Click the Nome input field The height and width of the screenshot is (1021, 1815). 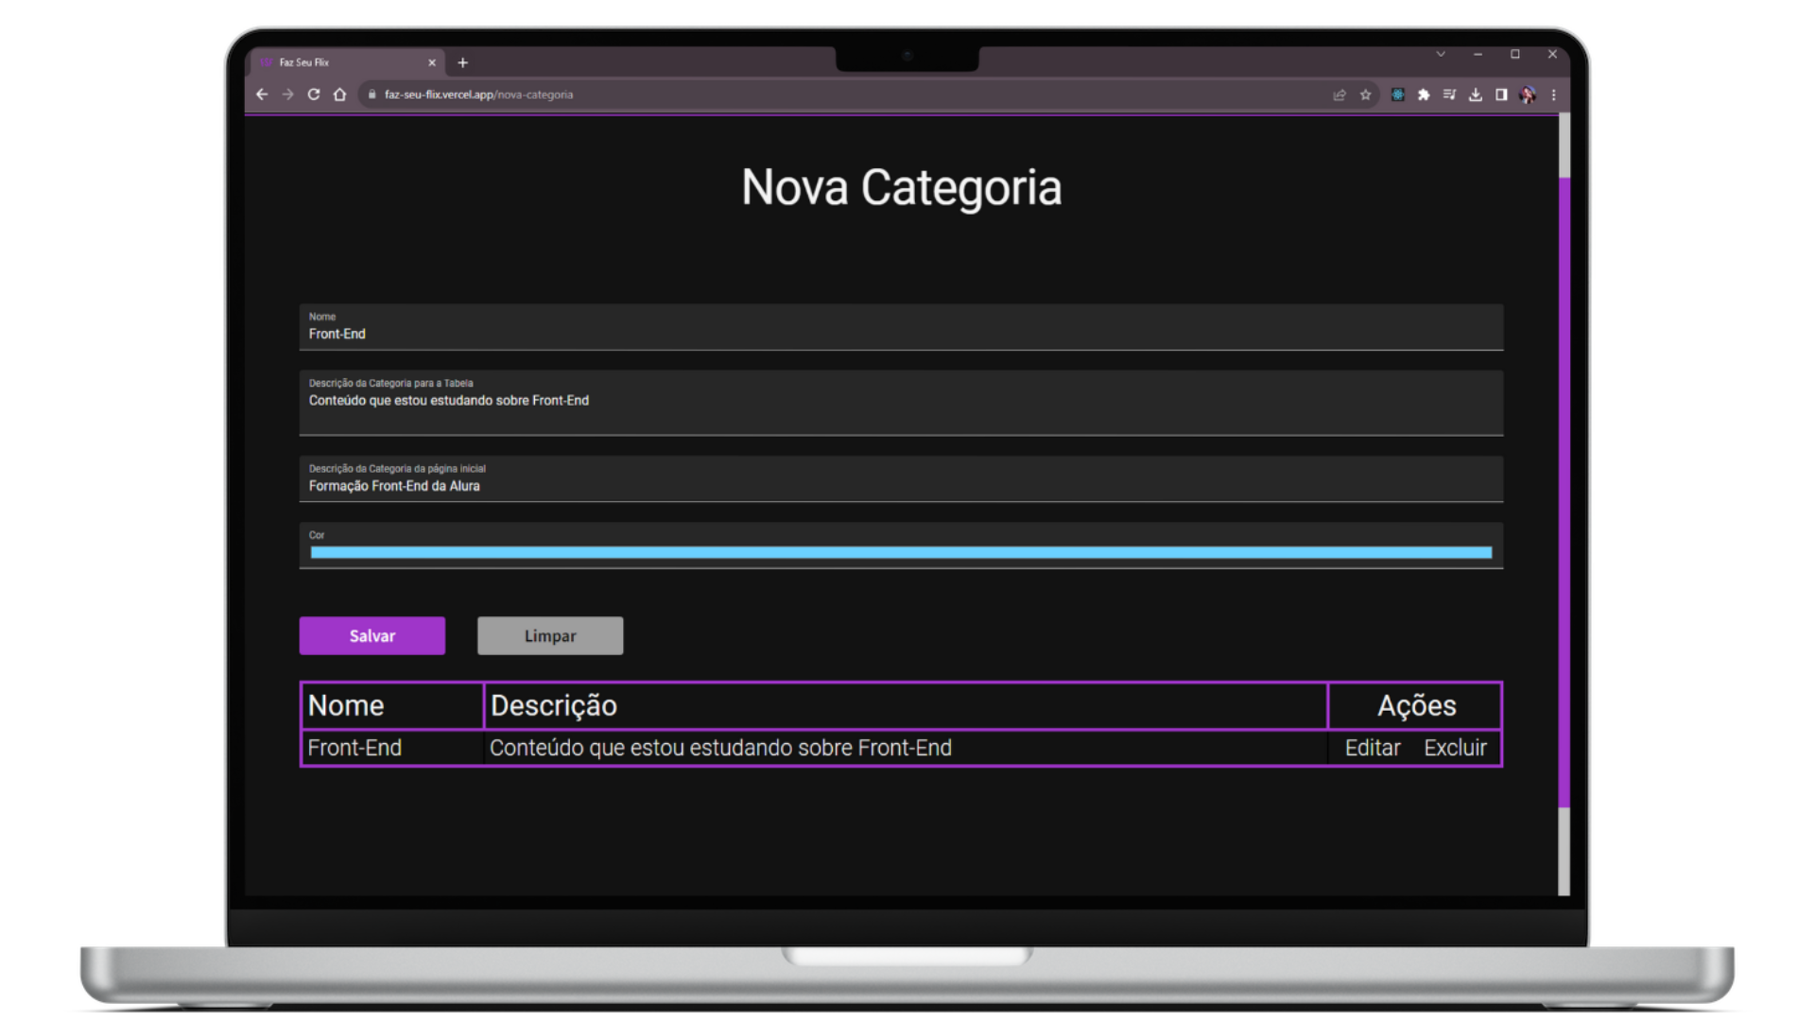pos(901,327)
